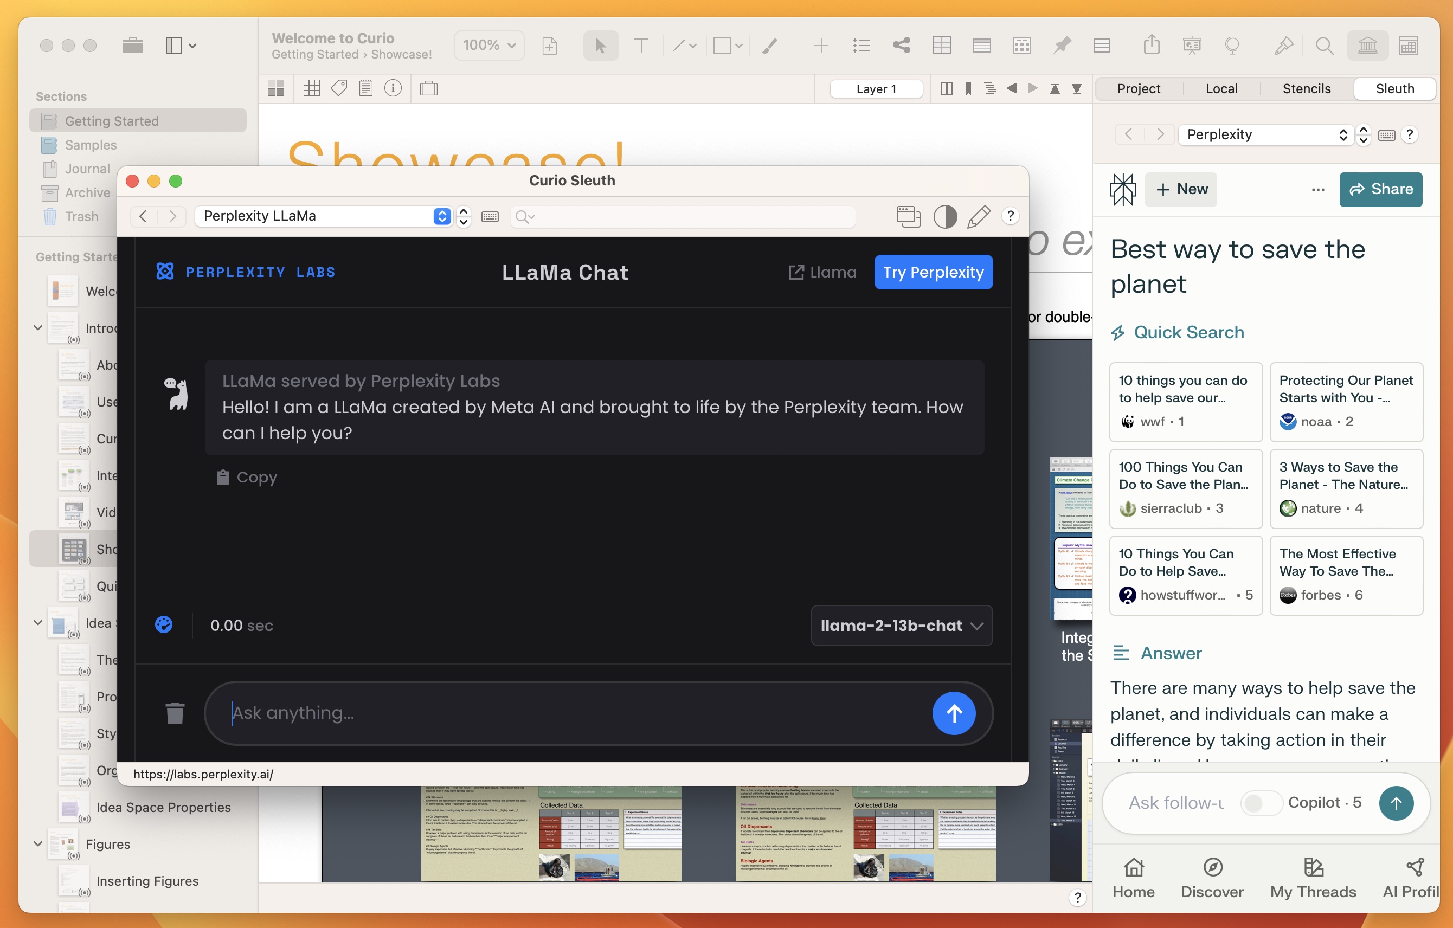The width and height of the screenshot is (1453, 928).
Task: Open the line tool dropdown arrow
Action: tap(693, 45)
